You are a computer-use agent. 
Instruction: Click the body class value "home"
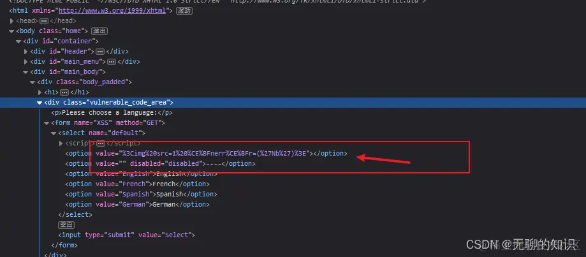pos(75,31)
